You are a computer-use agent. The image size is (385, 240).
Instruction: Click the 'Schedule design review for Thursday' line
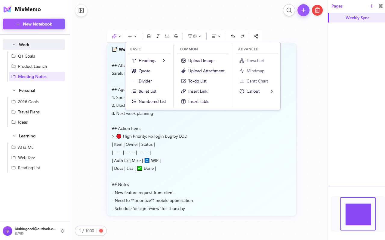point(148,208)
